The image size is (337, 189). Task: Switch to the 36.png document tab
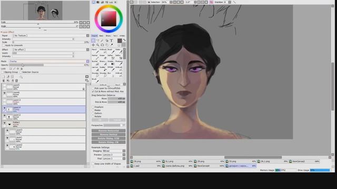145,161
